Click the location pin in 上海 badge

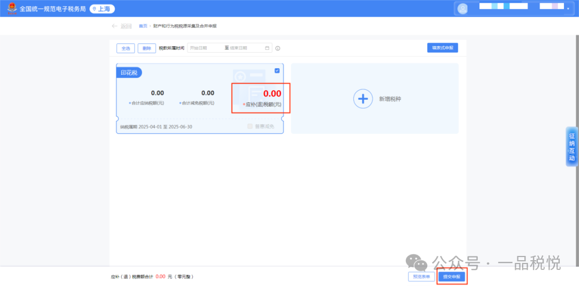click(94, 9)
